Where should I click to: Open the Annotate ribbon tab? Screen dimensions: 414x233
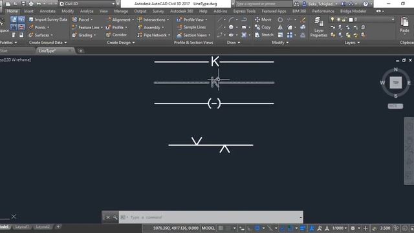(x=47, y=12)
